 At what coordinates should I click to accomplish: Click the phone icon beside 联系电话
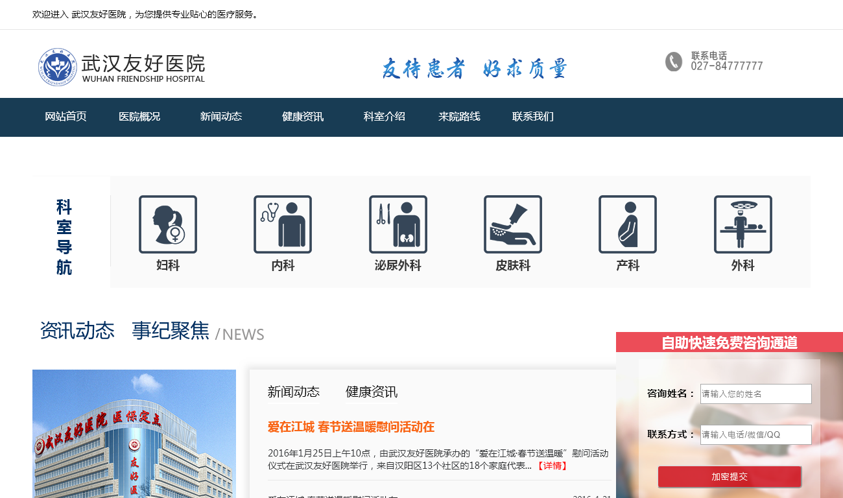click(x=674, y=62)
